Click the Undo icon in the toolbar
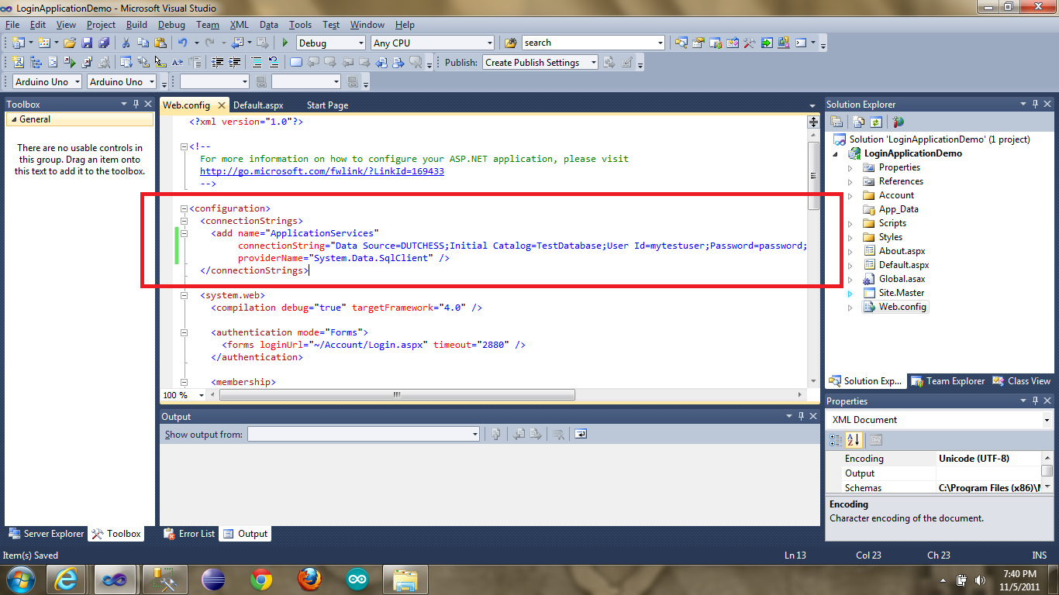The width and height of the screenshot is (1059, 595). click(184, 43)
